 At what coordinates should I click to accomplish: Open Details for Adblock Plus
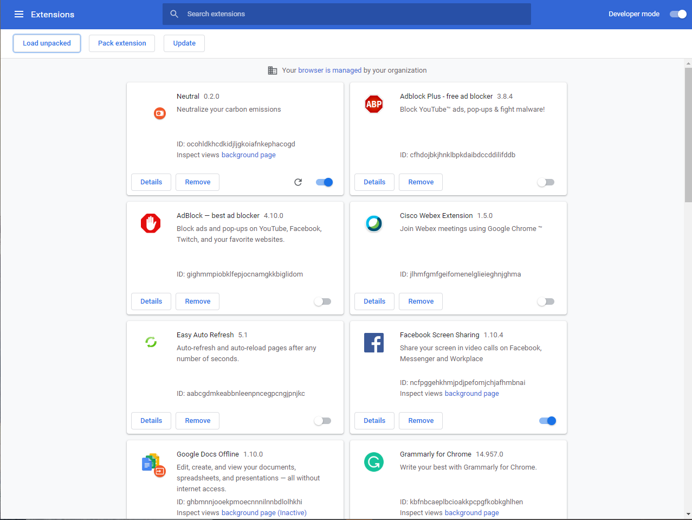374,182
